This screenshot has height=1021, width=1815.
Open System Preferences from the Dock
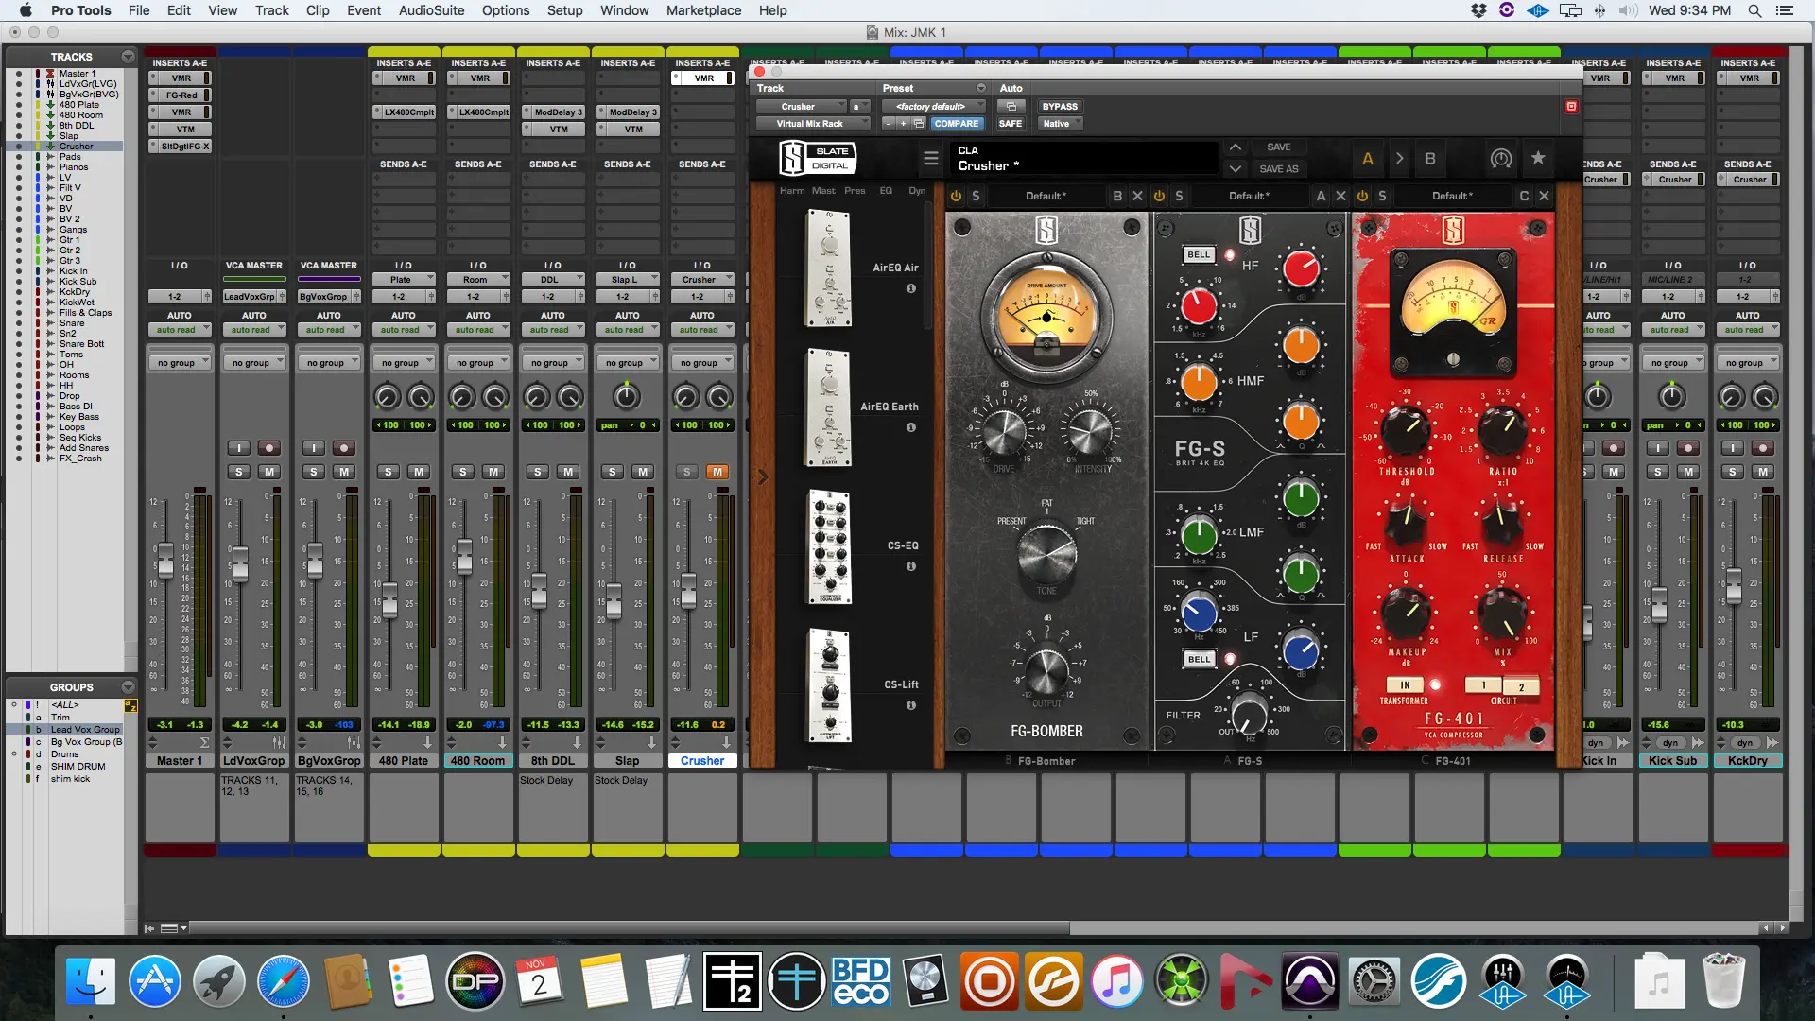(x=1374, y=981)
